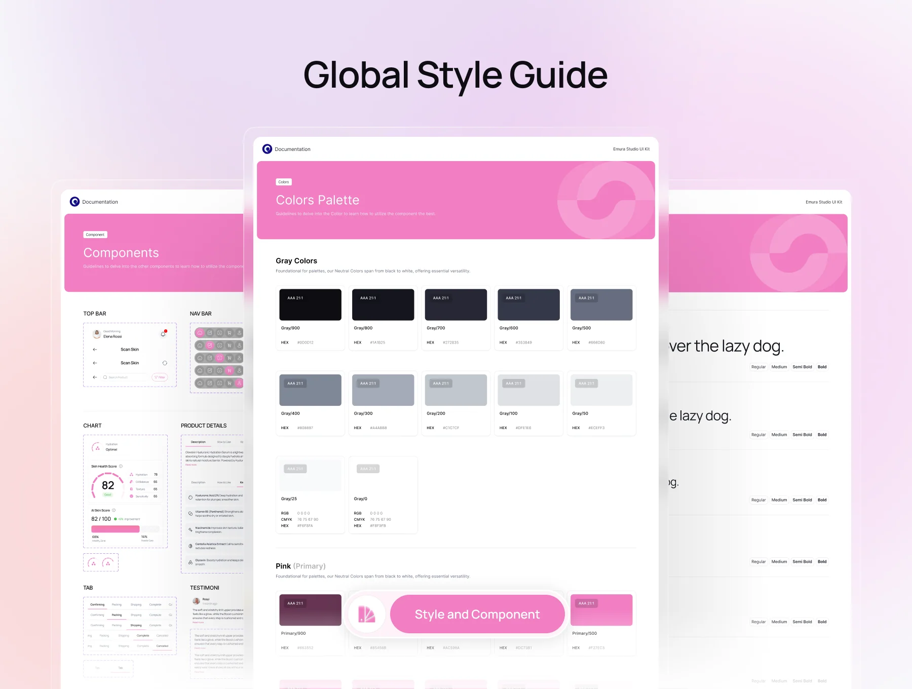912x689 pixels.
Task: Open Read more under Glowskin description
Action: click(191, 465)
